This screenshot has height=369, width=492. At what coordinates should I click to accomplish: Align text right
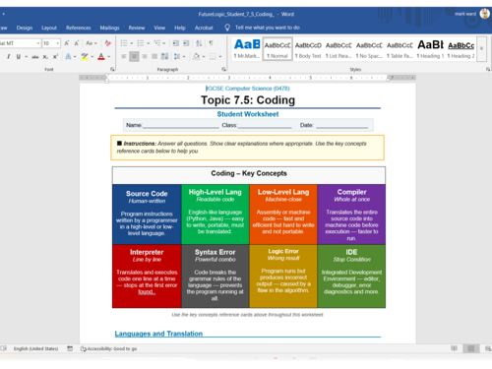tap(145, 57)
